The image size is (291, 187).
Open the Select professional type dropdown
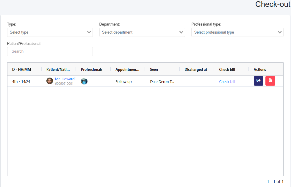pyautogui.click(x=237, y=32)
